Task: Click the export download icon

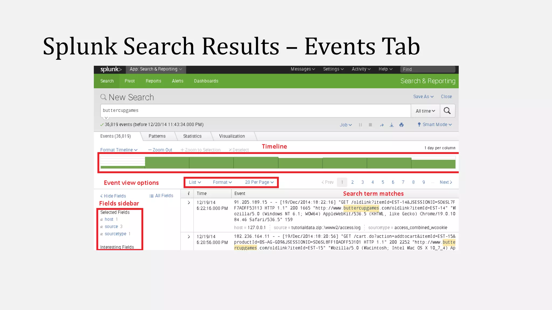Action: (392, 125)
